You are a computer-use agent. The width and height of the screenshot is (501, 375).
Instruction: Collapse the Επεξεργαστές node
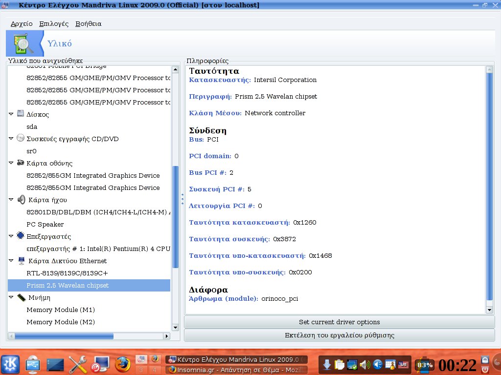tap(11, 236)
